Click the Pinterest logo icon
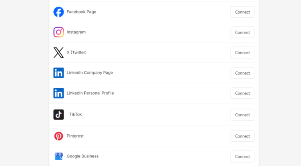This screenshot has height=166, width=301. 58,136
